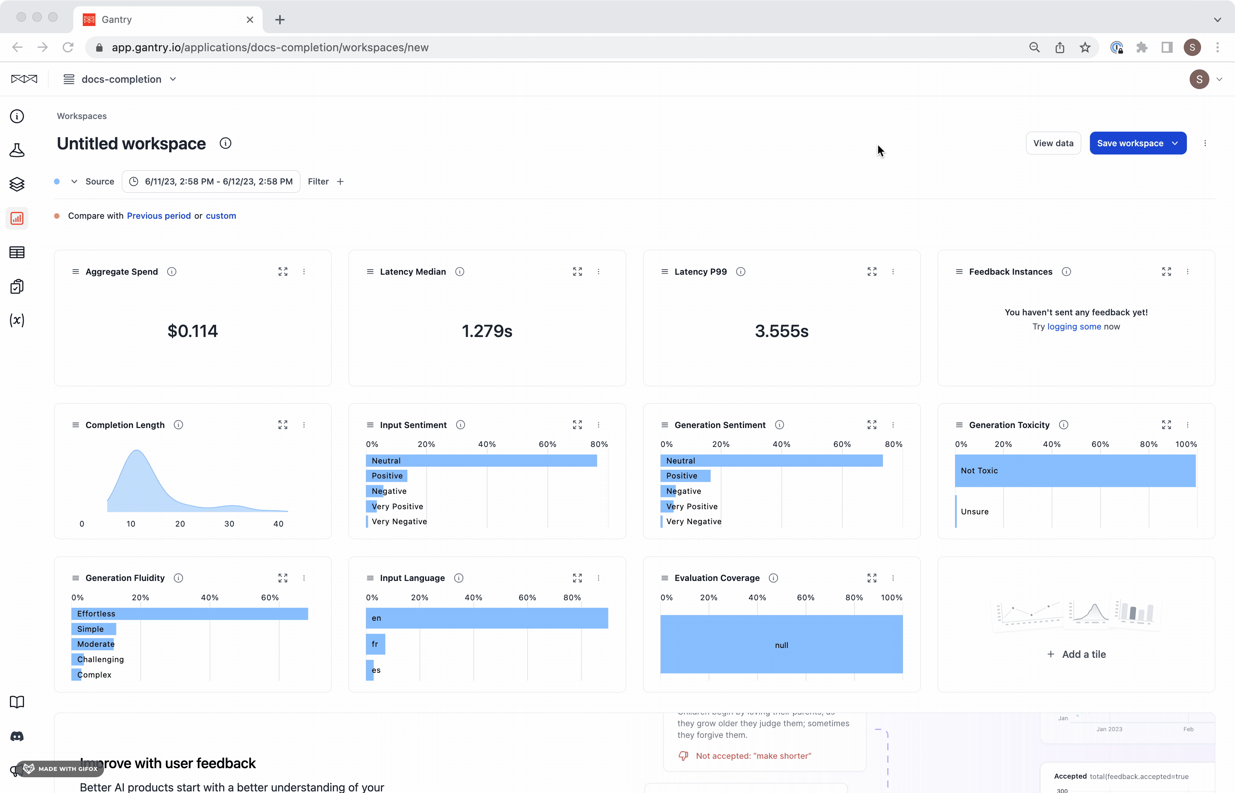Open the docs-completion application dropdown
Screen dimensions: 1235x793
121,79
